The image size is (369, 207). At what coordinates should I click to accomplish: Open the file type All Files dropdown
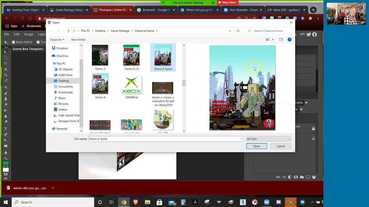268,139
